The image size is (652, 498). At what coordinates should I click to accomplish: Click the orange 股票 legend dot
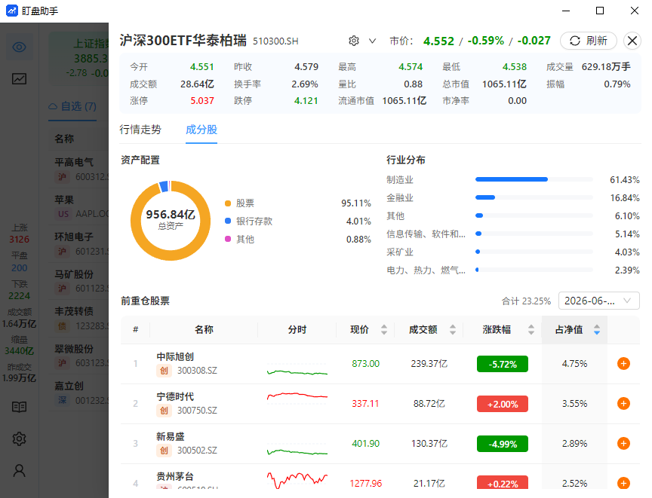pos(227,203)
